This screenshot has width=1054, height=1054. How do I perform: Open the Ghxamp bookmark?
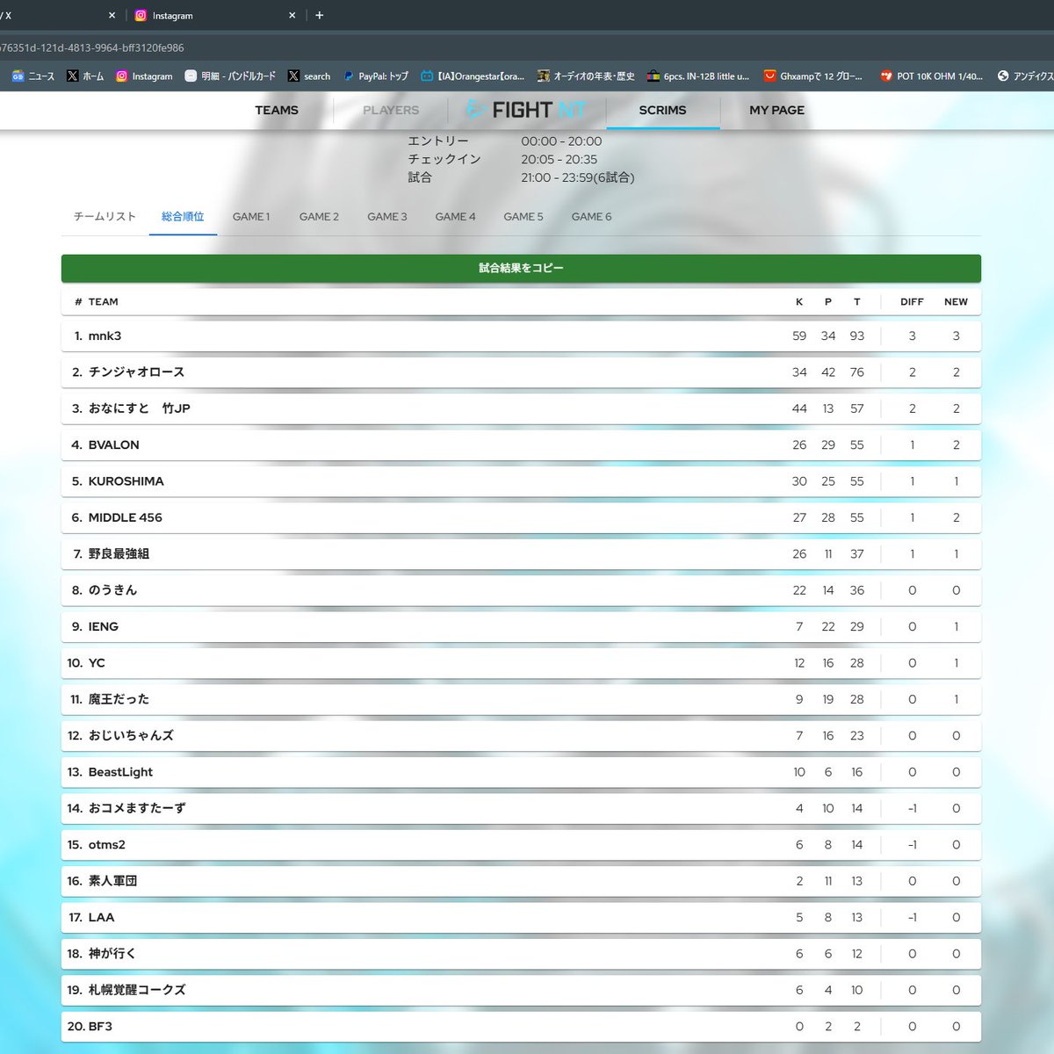click(x=813, y=76)
